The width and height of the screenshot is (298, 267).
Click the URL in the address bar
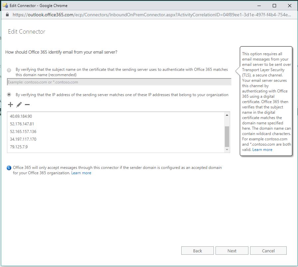click(x=152, y=15)
